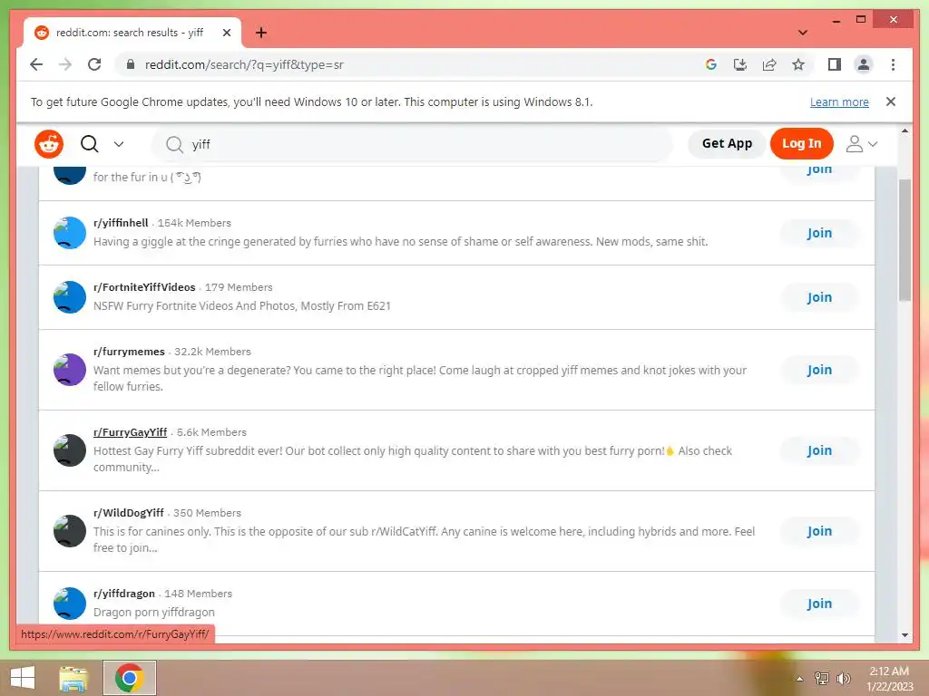
Task: Join r/FurryGayYiff community
Action: (819, 450)
